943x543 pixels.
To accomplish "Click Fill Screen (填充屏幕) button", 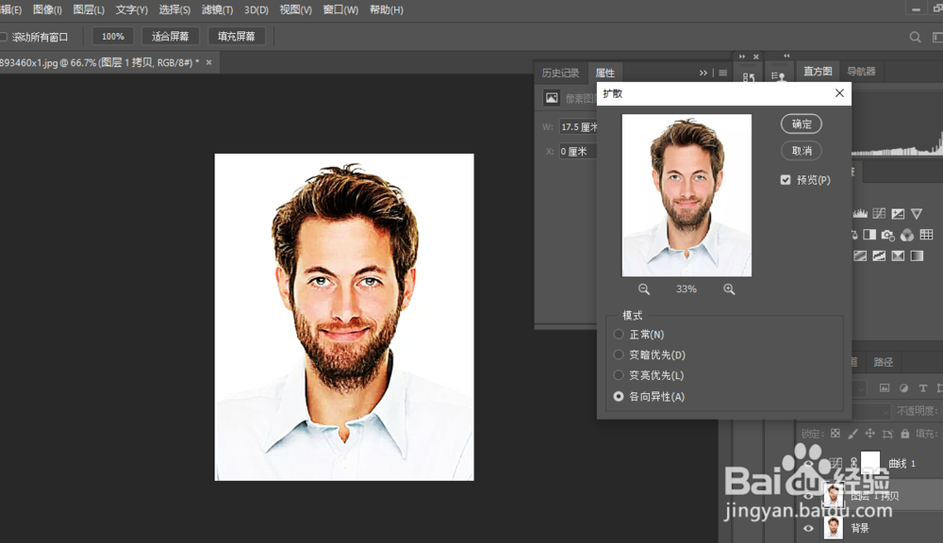I will pyautogui.click(x=237, y=37).
